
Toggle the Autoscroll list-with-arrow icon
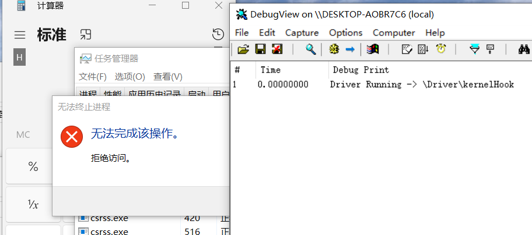coord(423,49)
